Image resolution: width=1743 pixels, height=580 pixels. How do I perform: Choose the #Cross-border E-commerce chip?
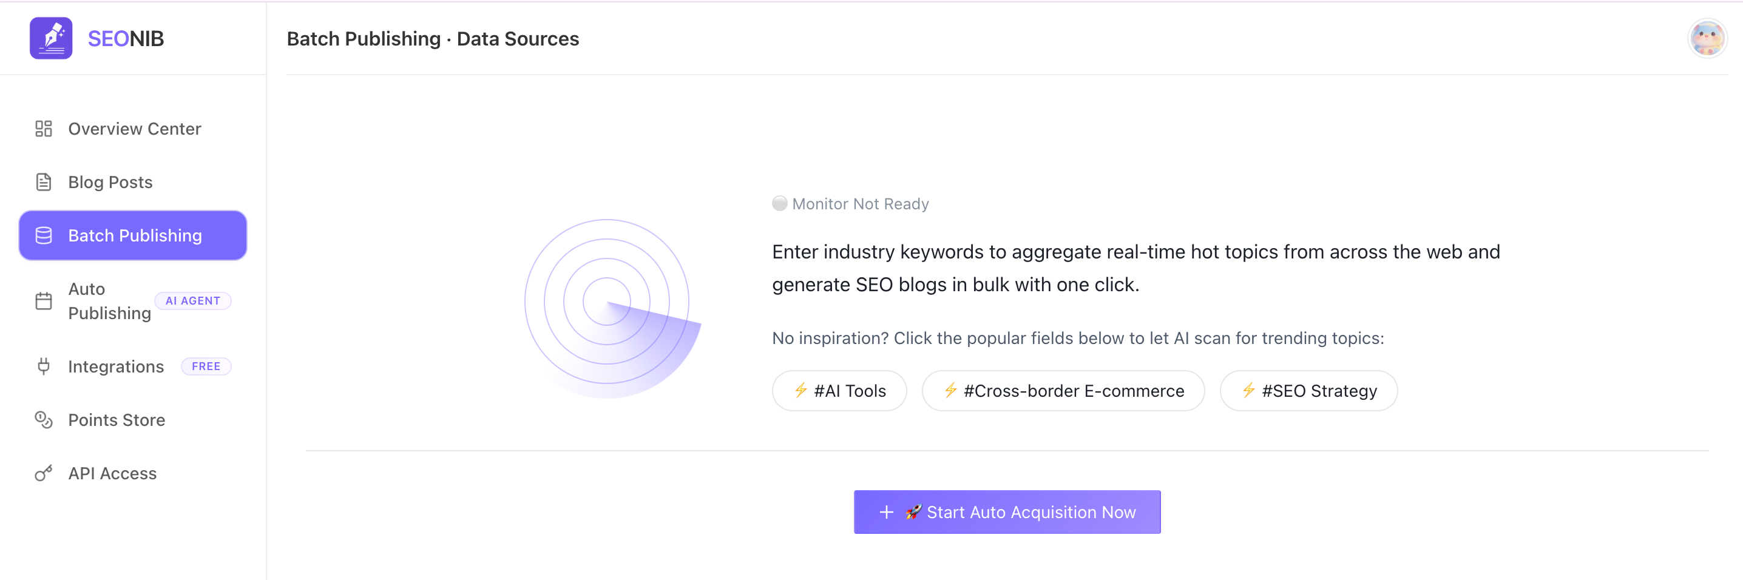(1063, 391)
